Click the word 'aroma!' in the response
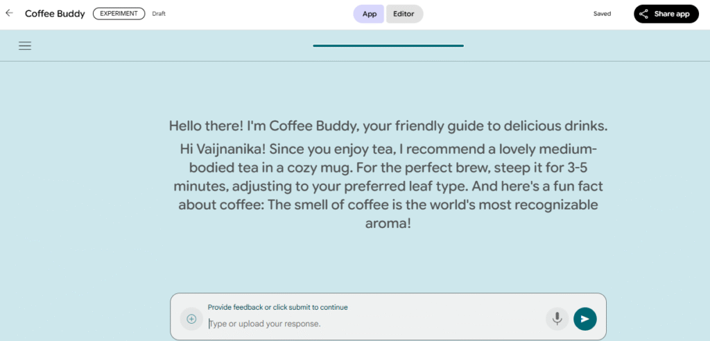This screenshot has width=710, height=341. [x=388, y=225]
